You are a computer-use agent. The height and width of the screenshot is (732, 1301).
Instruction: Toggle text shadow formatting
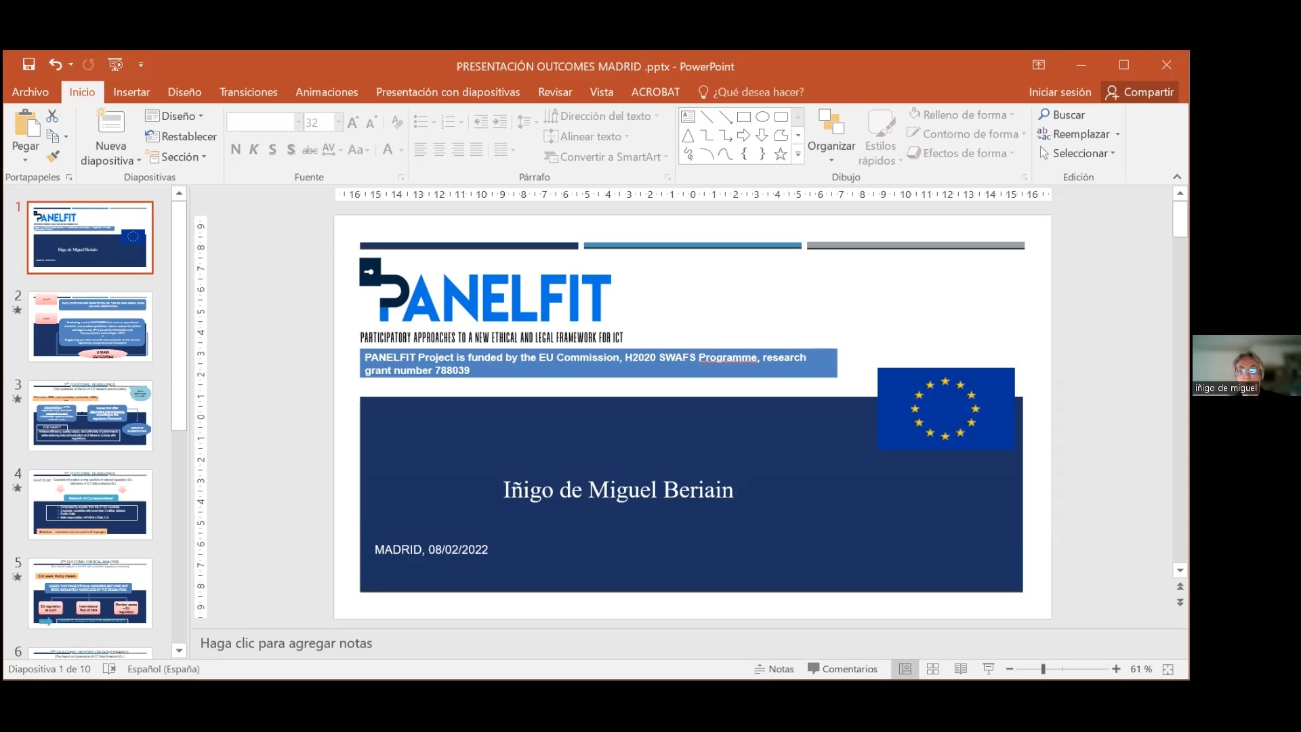(x=291, y=150)
